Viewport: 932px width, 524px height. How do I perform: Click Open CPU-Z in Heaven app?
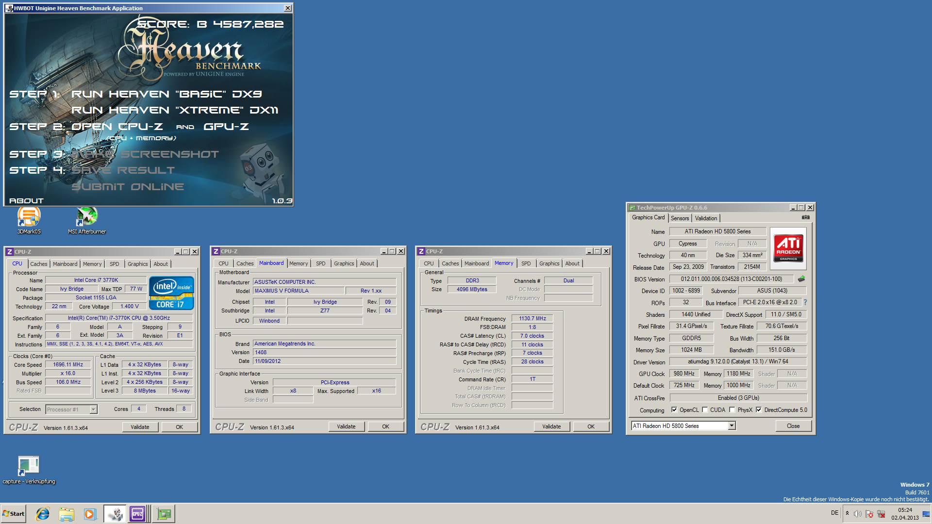[117, 127]
